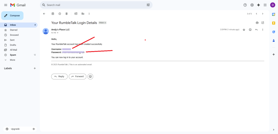The height and width of the screenshot is (134, 278).
Task: Go to the Sent folder
Action: tap(12, 40)
